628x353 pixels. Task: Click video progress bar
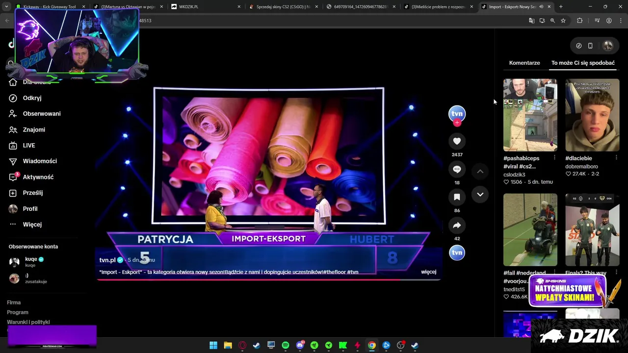269,279
